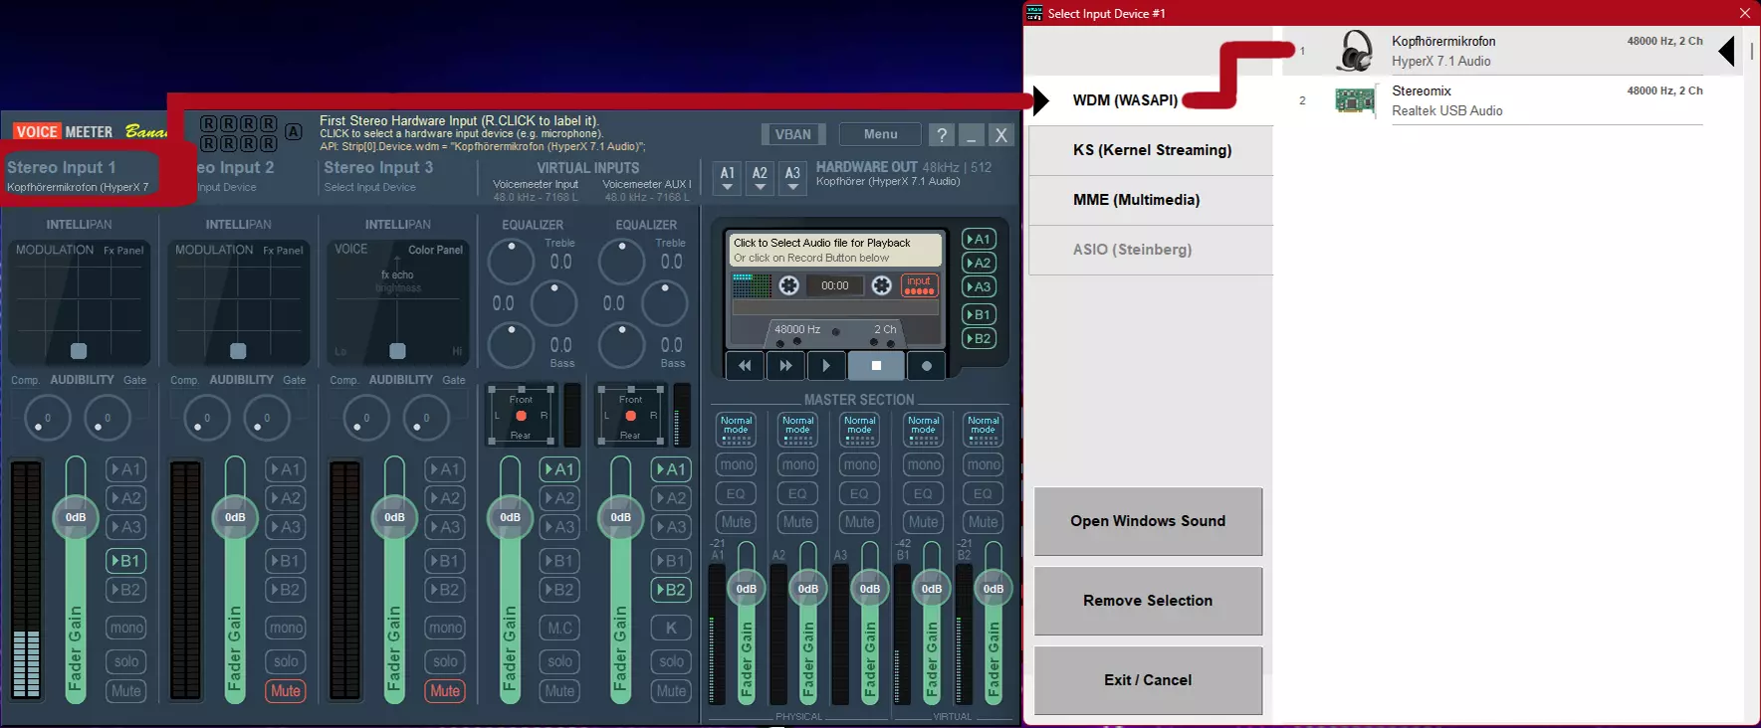The height and width of the screenshot is (728, 1761).
Task: Click the Stereo Input 1 fader knob
Action: 76,517
